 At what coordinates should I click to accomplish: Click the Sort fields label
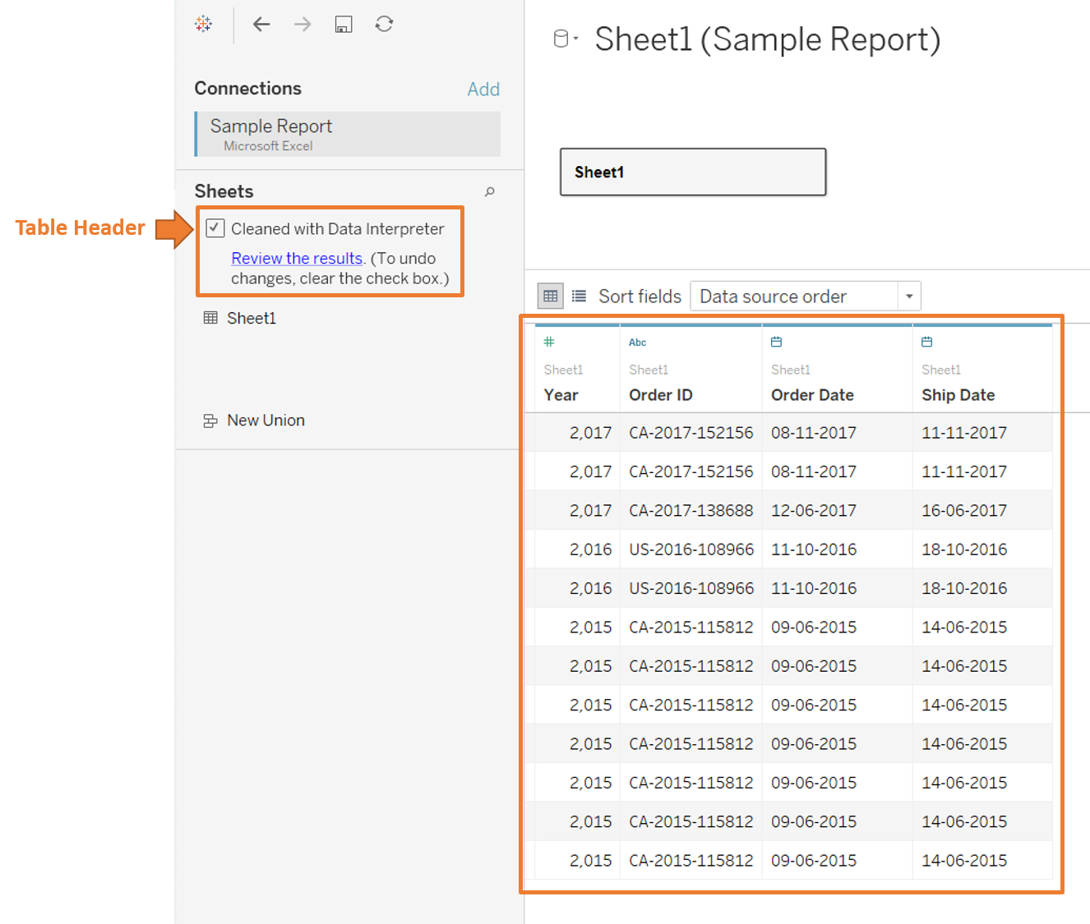tap(640, 297)
